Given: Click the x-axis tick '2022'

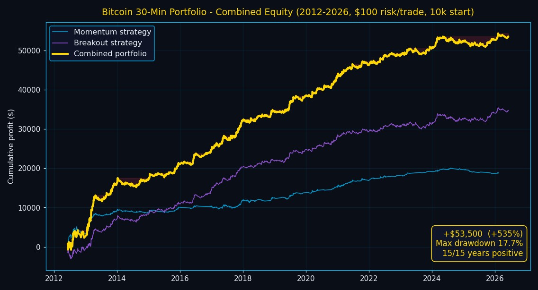Looking at the screenshot, I should pyautogui.click(x=369, y=278).
